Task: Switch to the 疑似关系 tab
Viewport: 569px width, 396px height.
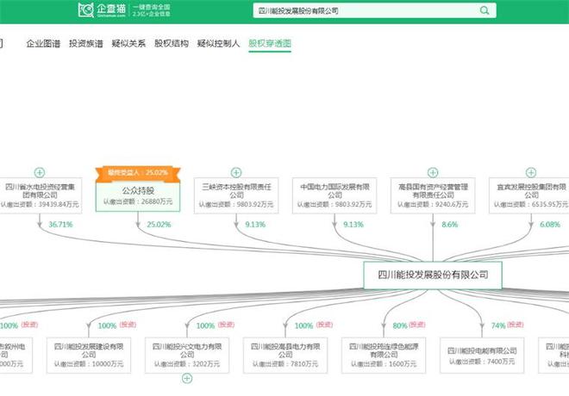Action: click(128, 44)
